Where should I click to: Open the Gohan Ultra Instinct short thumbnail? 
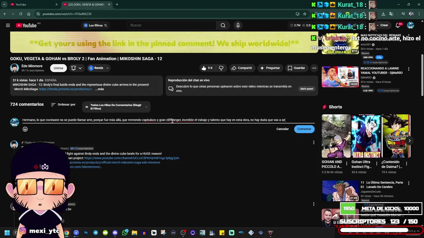pos(366,136)
